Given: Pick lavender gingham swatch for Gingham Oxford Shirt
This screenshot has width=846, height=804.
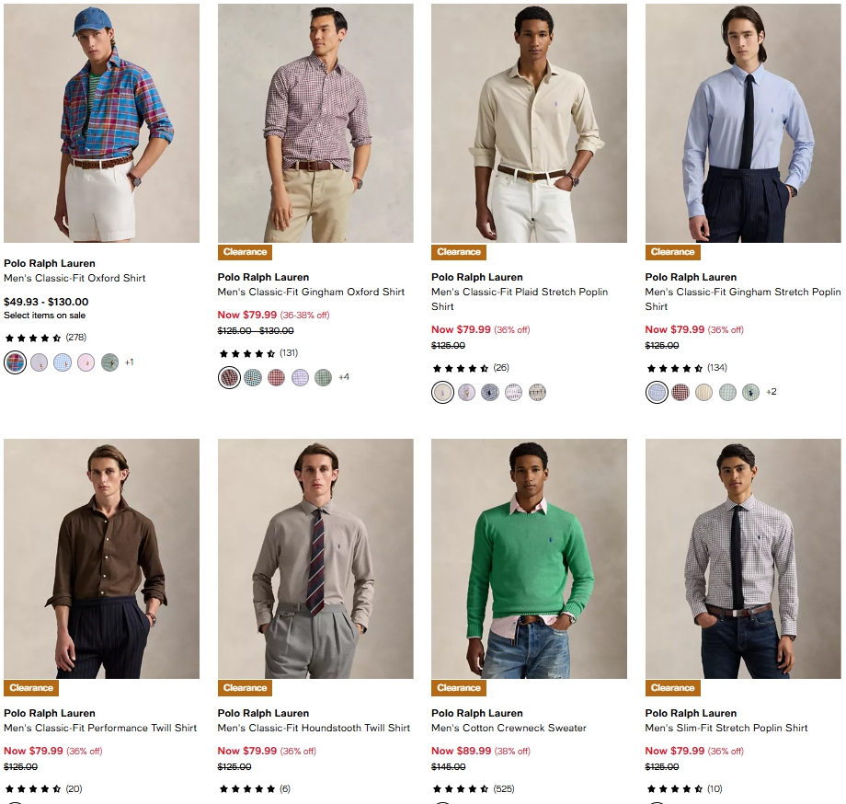Looking at the screenshot, I should pyautogui.click(x=300, y=377).
